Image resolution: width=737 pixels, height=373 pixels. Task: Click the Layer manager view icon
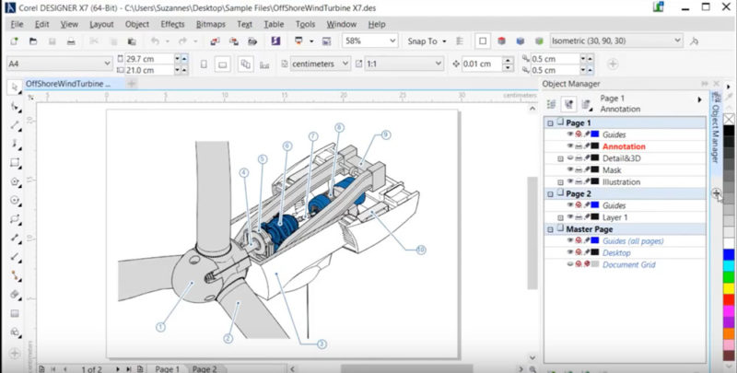[586, 104]
